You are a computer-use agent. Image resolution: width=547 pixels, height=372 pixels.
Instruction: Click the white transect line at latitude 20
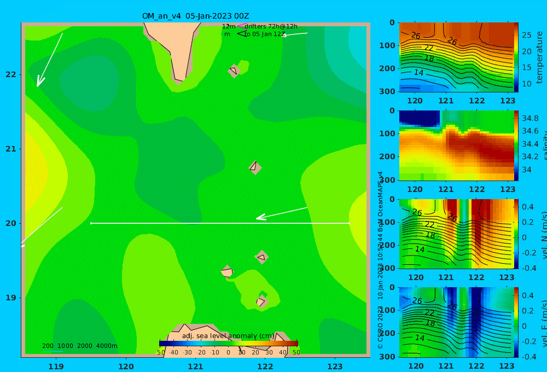tap(220, 223)
